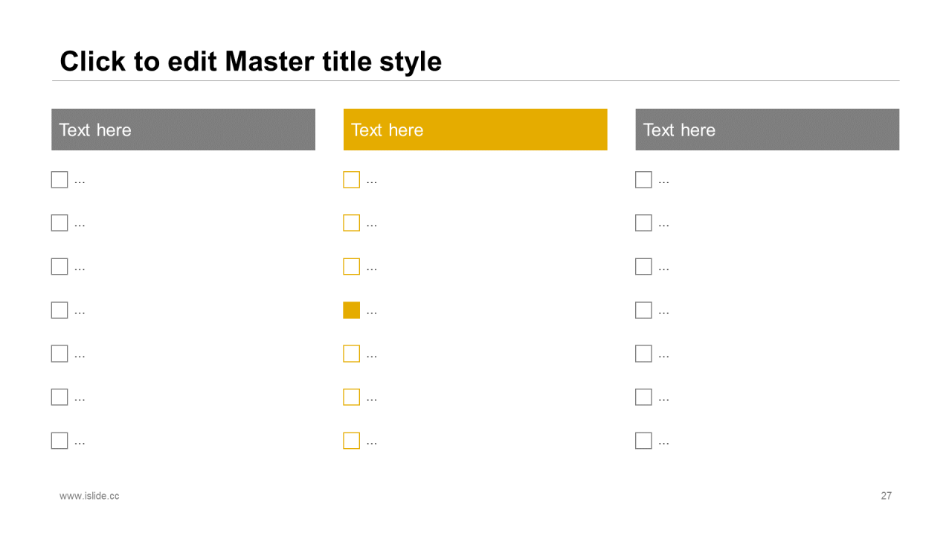Select the left gray 'Text here' header

pyautogui.click(x=183, y=130)
